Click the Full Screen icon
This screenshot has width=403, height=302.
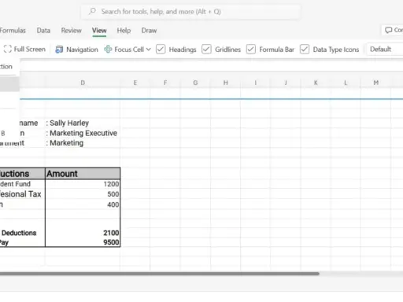pyautogui.click(x=8, y=49)
